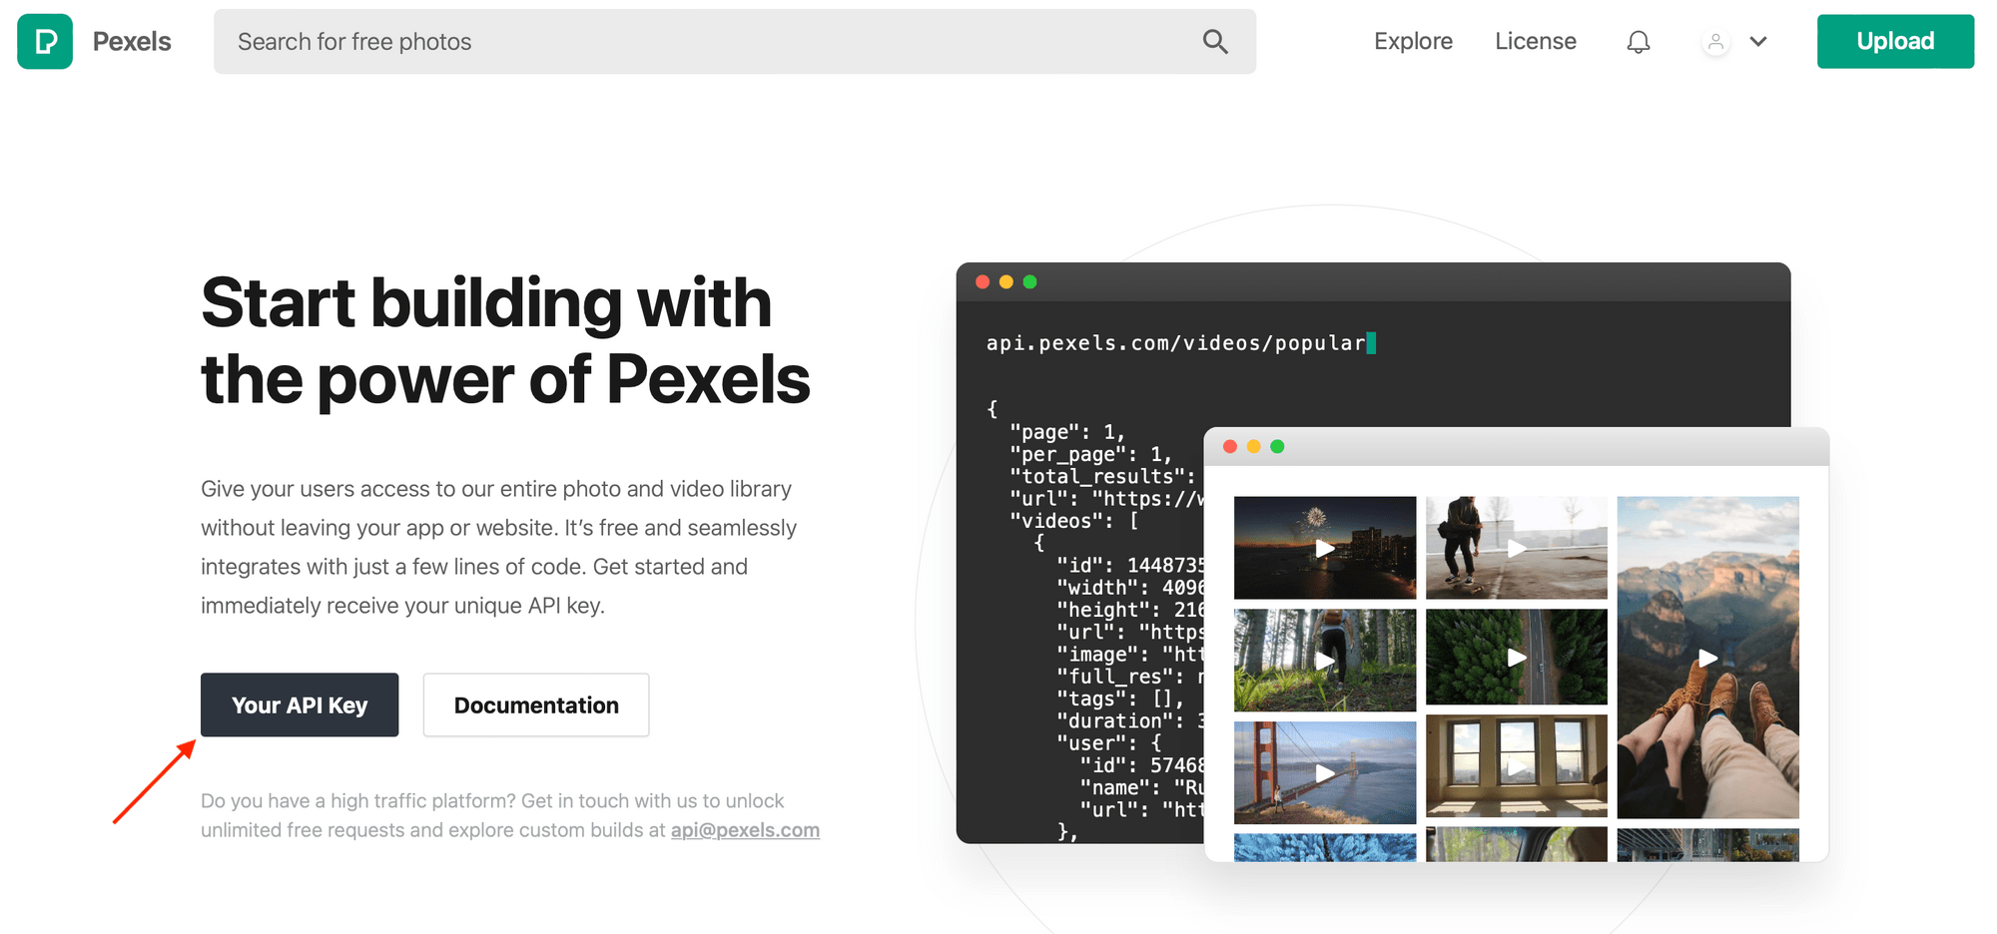Click the Pexels brand name text

(132, 42)
